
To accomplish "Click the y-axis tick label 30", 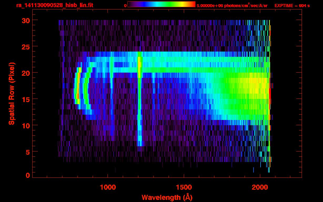I will point(26,20).
